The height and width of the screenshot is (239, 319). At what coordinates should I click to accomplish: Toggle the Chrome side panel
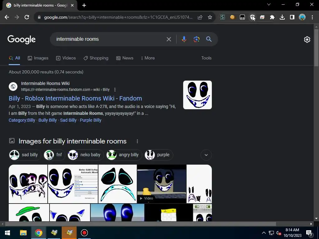click(292, 17)
